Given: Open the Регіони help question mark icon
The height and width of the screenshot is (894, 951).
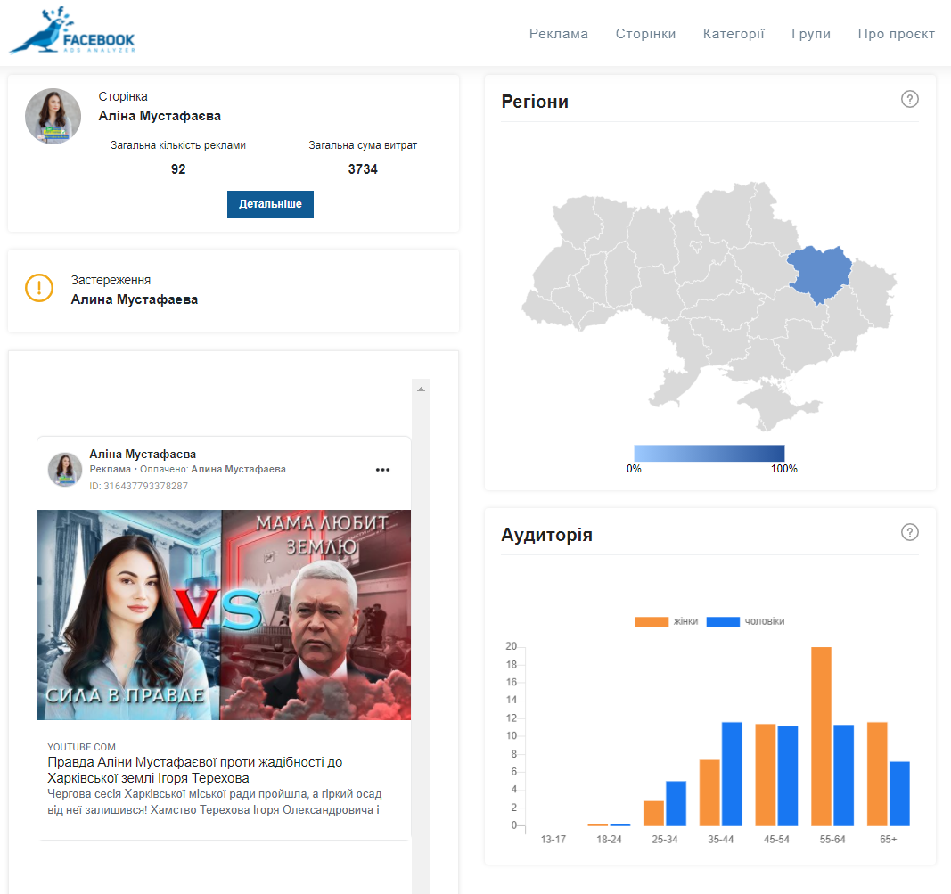Looking at the screenshot, I should coord(909,99).
